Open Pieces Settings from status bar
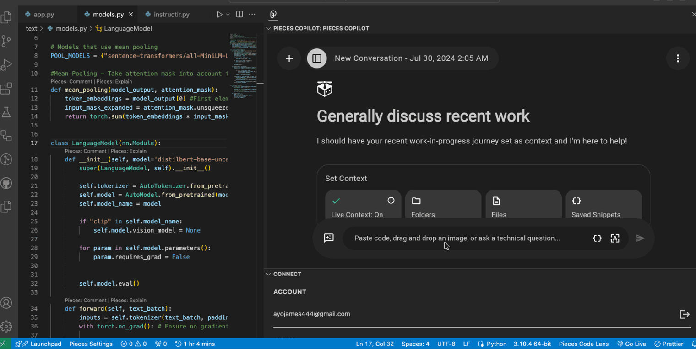 point(91,344)
